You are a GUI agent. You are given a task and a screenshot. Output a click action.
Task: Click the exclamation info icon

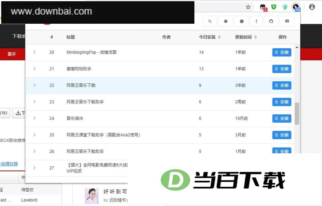pos(256,21)
